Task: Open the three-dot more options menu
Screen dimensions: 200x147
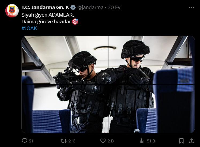Action: pyautogui.click(x=192, y=7)
